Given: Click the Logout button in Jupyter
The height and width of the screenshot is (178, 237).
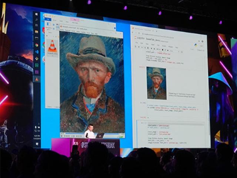Looking at the screenshot, I should pyautogui.click(x=201, y=46).
